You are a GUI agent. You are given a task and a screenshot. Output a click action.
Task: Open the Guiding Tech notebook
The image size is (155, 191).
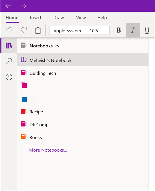tap(83, 73)
